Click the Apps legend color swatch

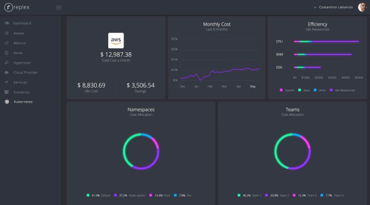[299, 90]
